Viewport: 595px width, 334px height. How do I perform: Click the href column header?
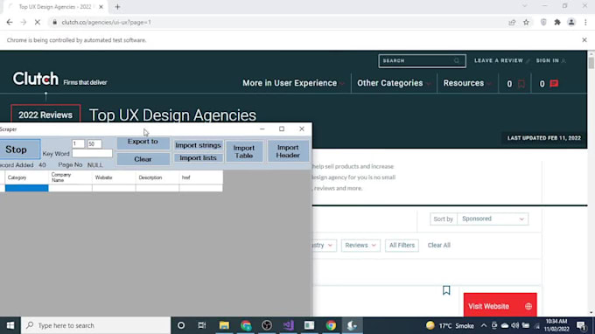point(200,177)
